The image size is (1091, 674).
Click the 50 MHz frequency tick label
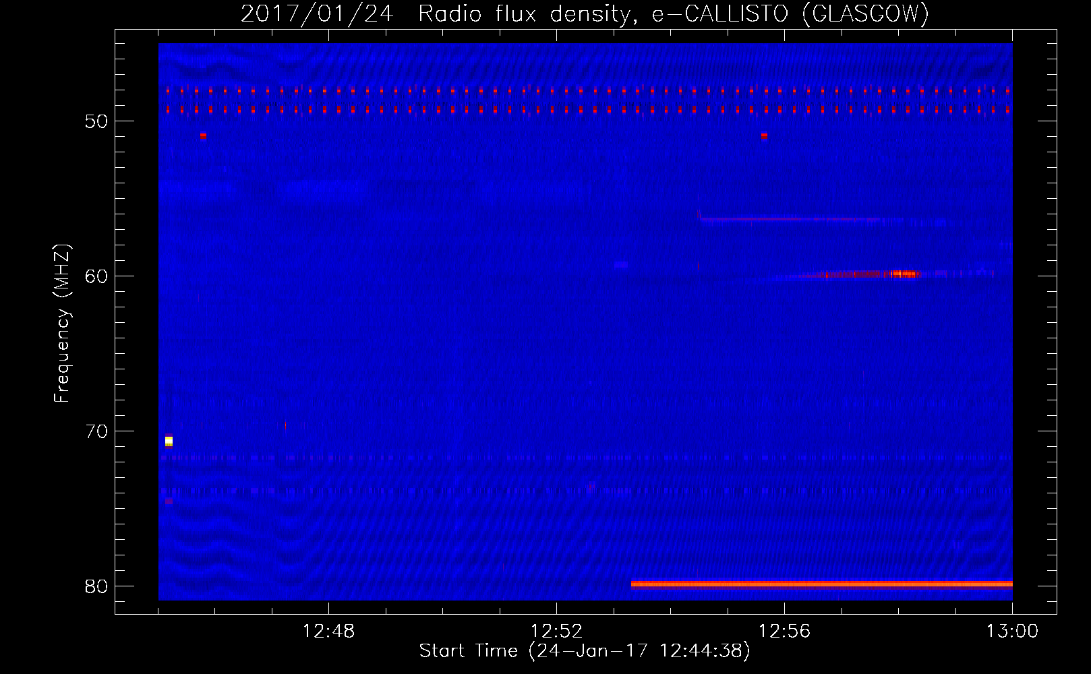point(96,121)
